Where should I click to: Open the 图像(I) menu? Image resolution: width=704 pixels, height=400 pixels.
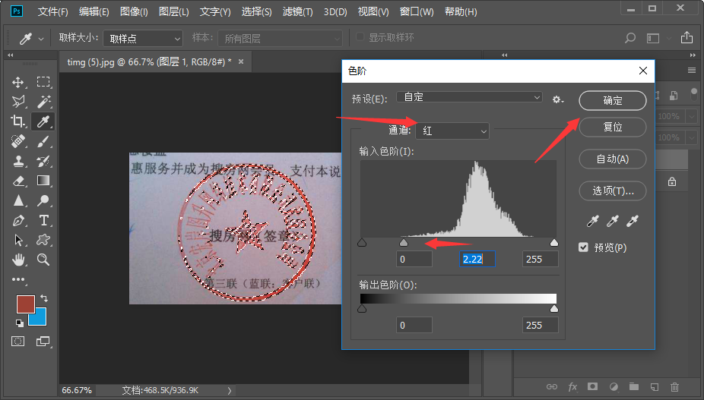[x=134, y=11]
